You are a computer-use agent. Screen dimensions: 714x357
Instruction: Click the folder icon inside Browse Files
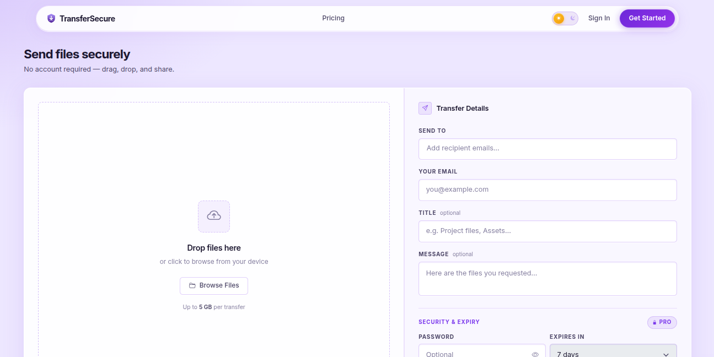tap(194, 285)
